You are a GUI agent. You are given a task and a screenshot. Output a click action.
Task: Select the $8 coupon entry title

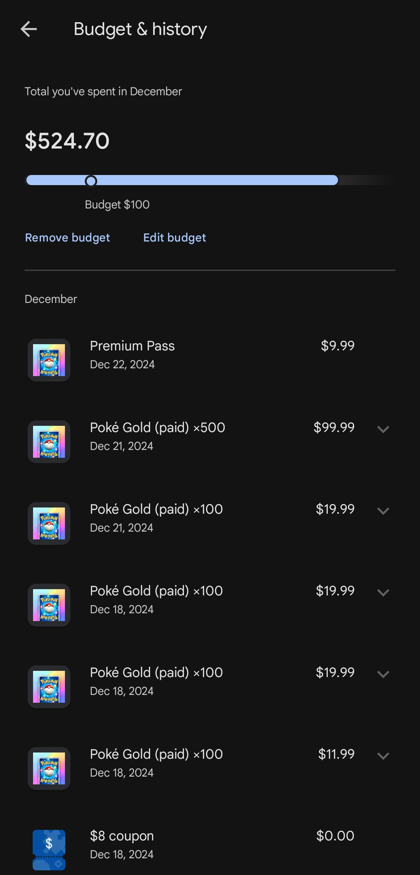click(x=122, y=836)
